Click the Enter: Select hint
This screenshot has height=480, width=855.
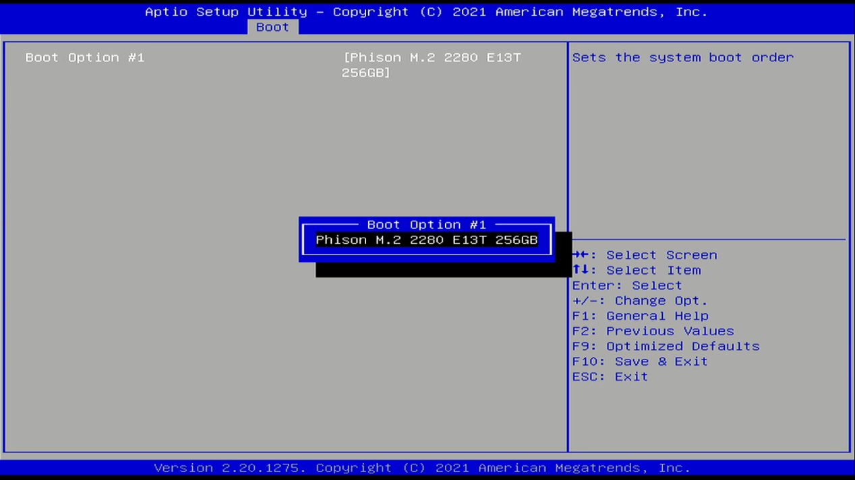[626, 285]
